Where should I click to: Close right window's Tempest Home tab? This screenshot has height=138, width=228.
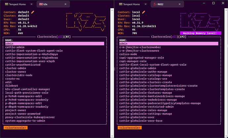pos(145,4)
